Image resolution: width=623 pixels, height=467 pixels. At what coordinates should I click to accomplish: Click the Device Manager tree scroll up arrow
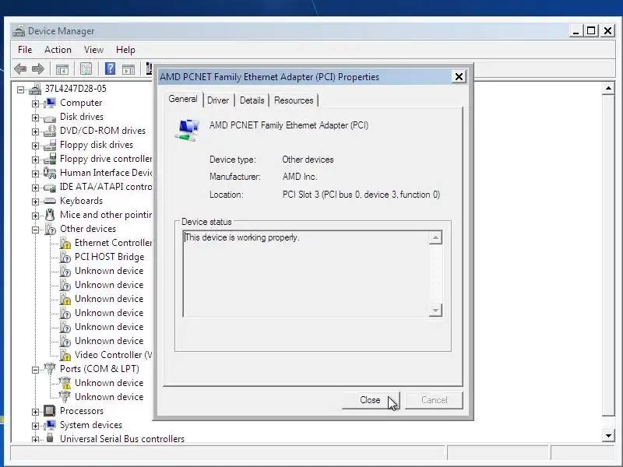pos(608,88)
